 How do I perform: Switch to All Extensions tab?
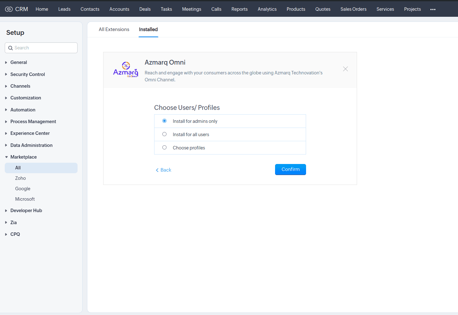[x=114, y=29]
